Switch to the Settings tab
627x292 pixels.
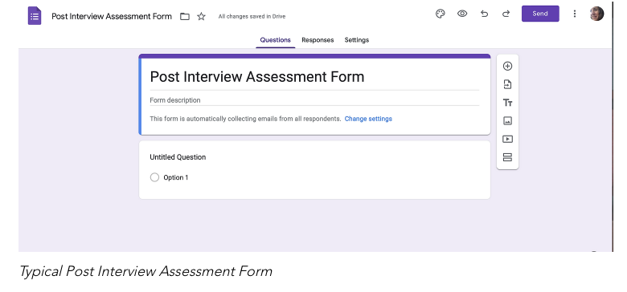point(357,40)
